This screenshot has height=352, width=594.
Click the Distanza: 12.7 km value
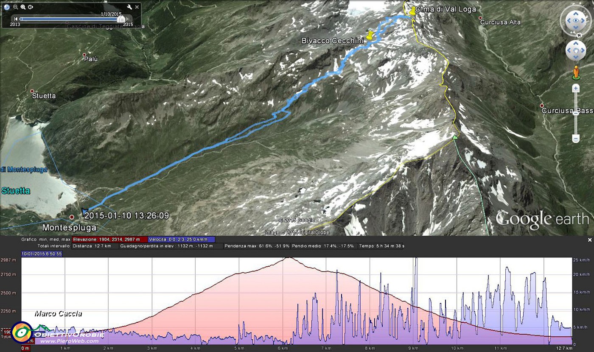pos(92,246)
